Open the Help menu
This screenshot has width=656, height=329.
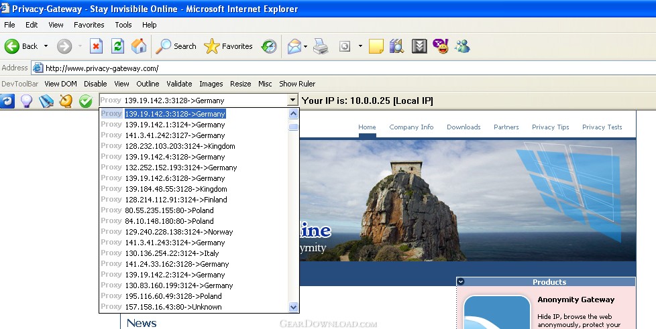coord(150,25)
